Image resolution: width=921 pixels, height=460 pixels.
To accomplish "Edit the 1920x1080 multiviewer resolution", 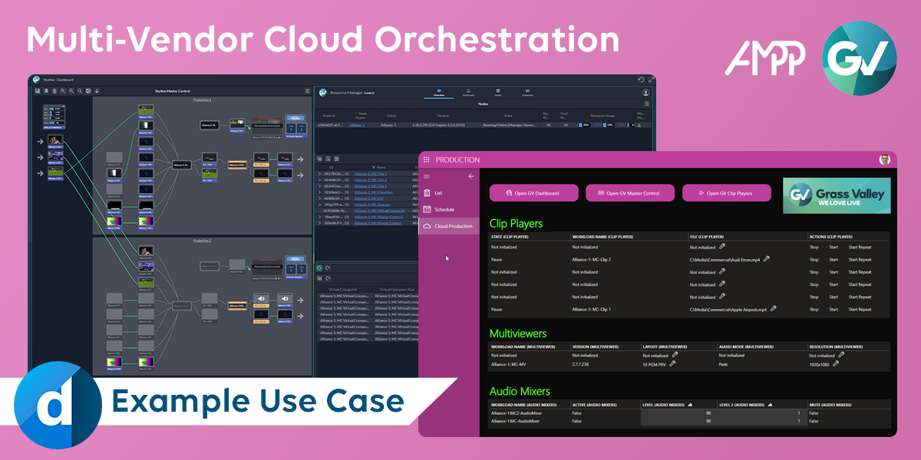I will (836, 364).
